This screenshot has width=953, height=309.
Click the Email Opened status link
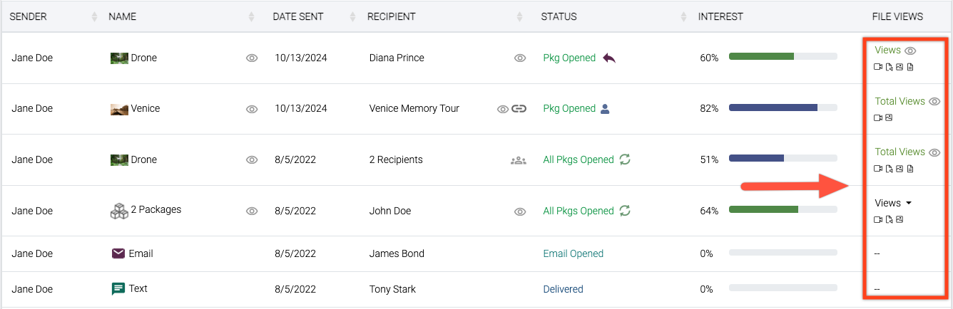pos(573,253)
